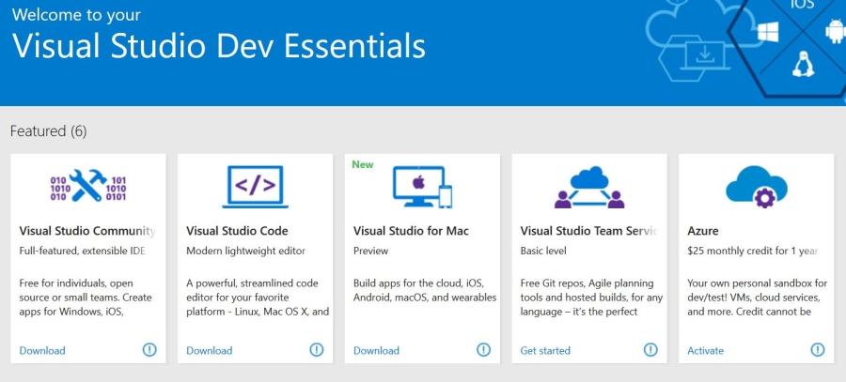The image size is (846, 382).
Task: Click 'Free for individuals, open source' description
Action: 86,297
